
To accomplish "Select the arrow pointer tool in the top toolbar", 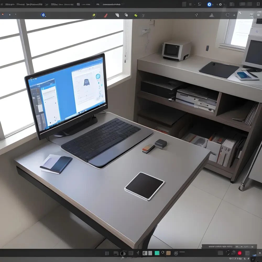I will click(196, 15).
